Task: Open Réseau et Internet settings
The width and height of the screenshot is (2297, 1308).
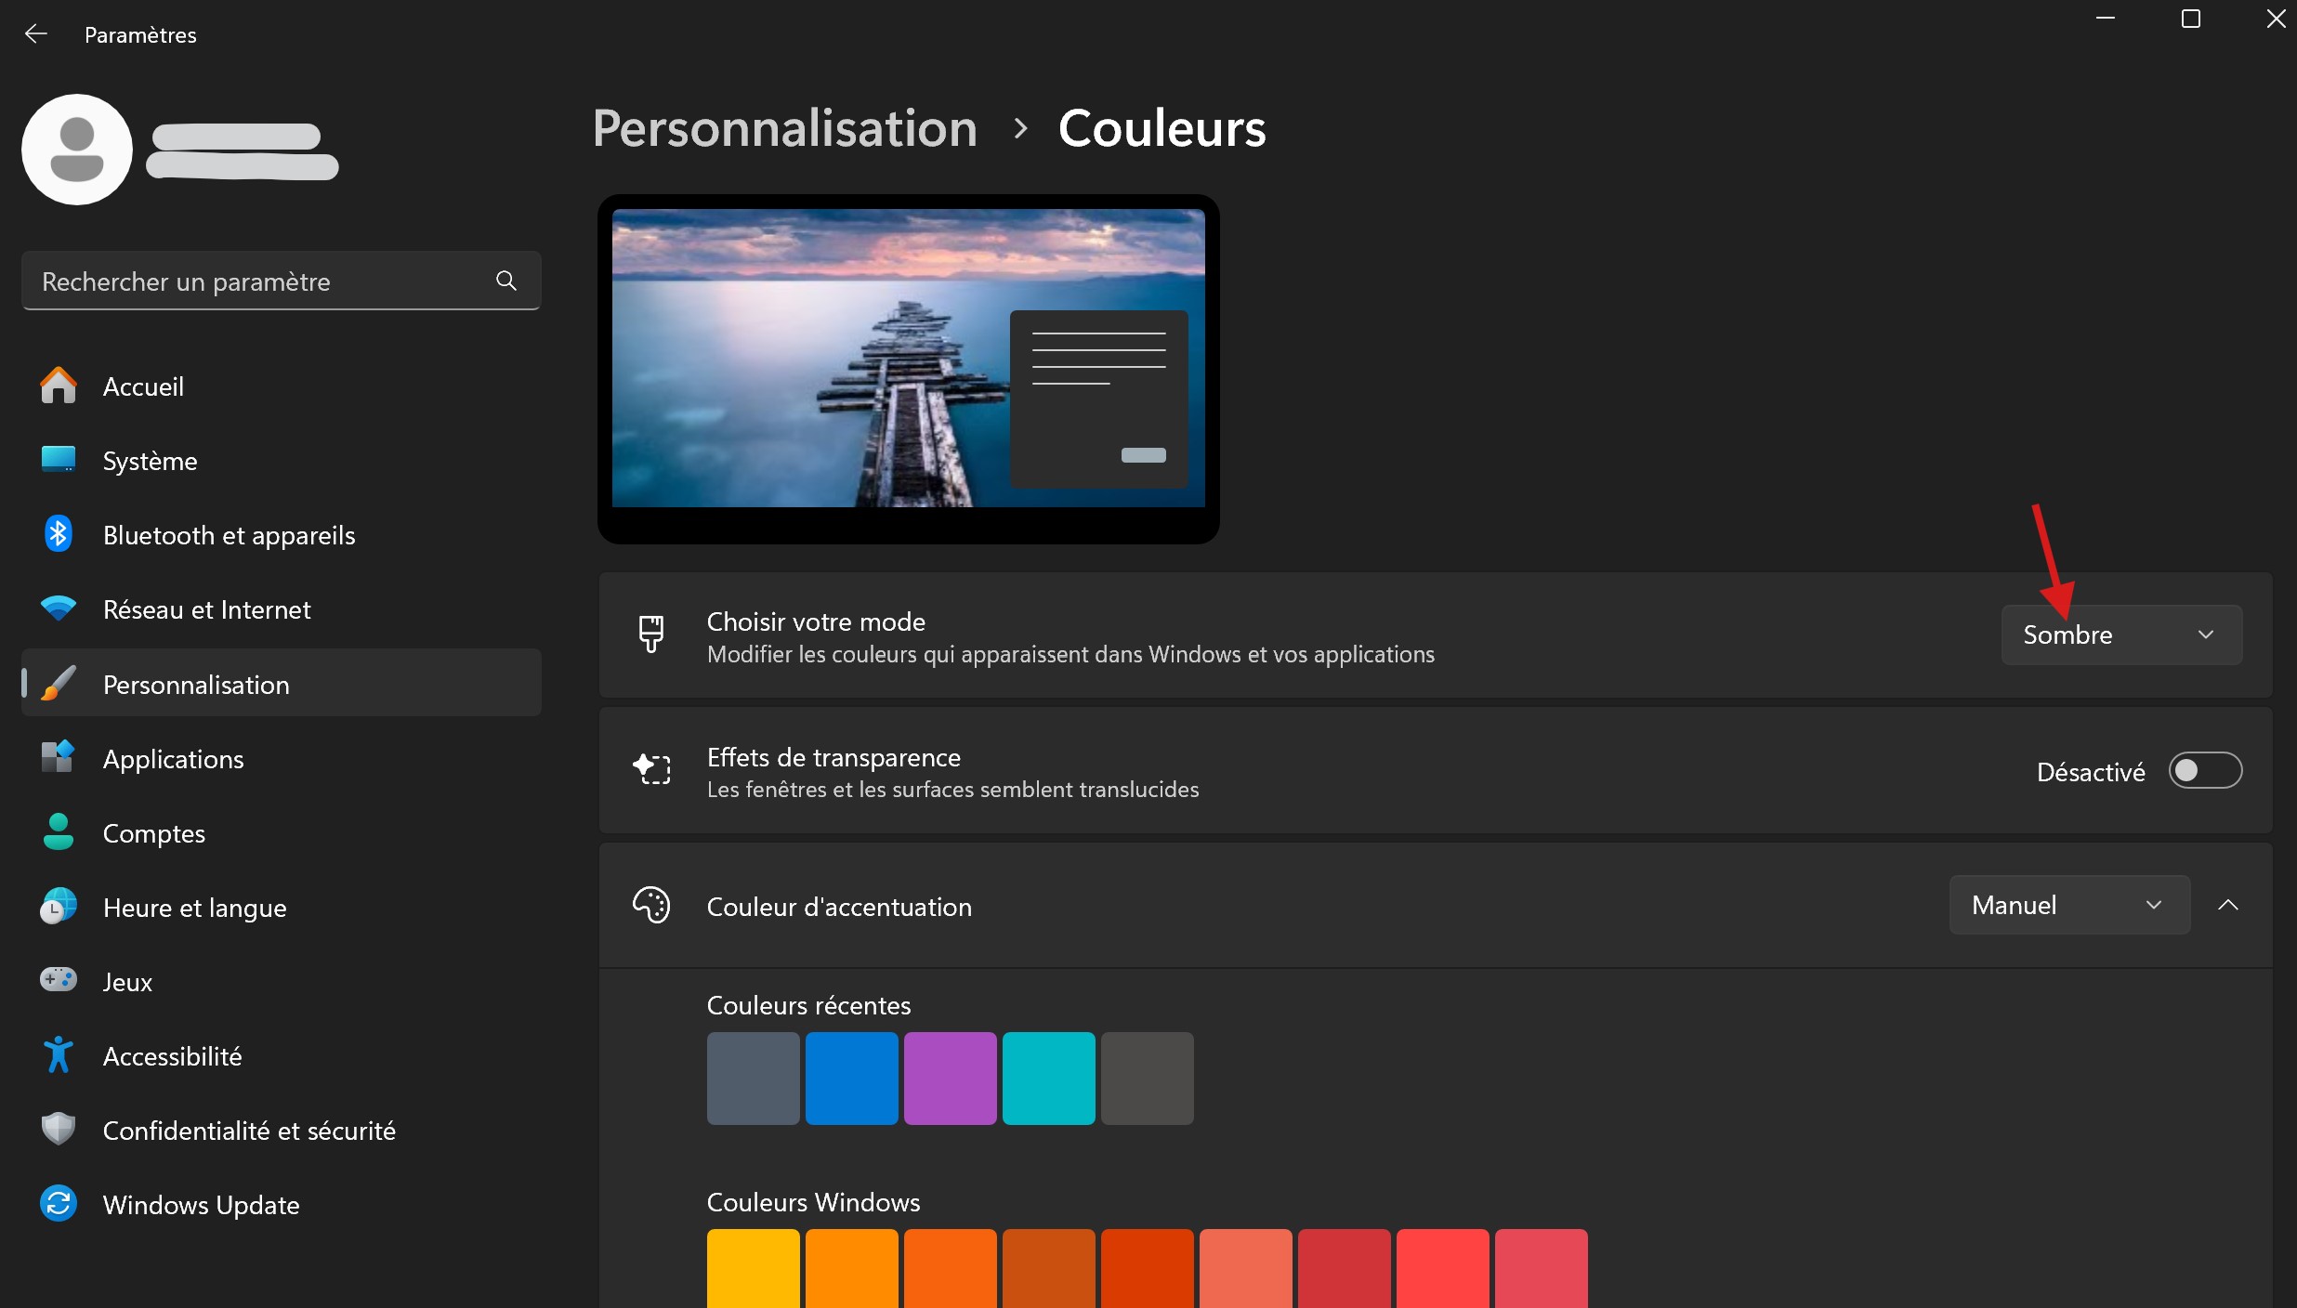Action: click(x=282, y=608)
